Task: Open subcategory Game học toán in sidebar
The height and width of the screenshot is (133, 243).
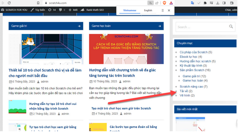Action: click(193, 81)
